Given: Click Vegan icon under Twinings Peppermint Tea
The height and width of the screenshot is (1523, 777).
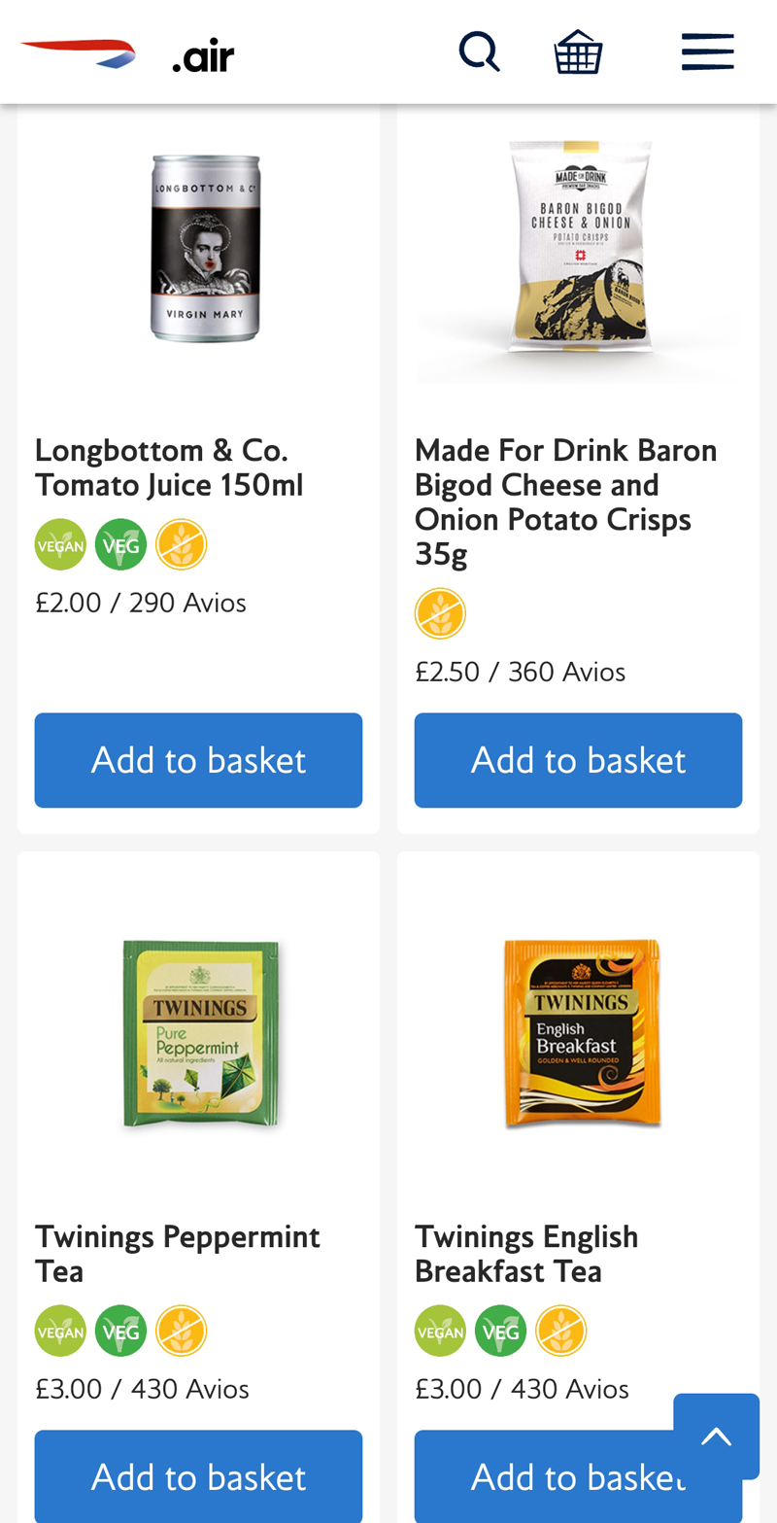Looking at the screenshot, I should [60, 1331].
